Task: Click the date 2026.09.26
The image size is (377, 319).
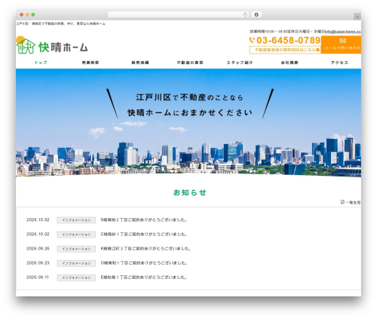Action: pyautogui.click(x=38, y=249)
